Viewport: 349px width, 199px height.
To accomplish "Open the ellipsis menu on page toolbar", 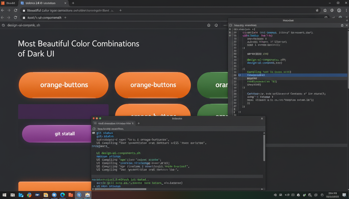I will (225, 25).
